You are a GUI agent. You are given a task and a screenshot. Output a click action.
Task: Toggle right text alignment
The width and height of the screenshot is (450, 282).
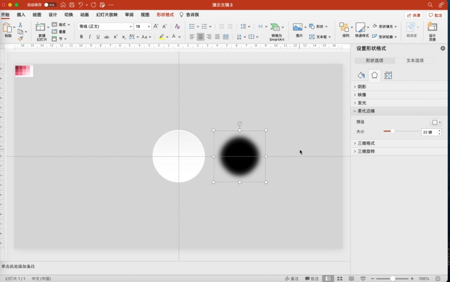(x=209, y=37)
